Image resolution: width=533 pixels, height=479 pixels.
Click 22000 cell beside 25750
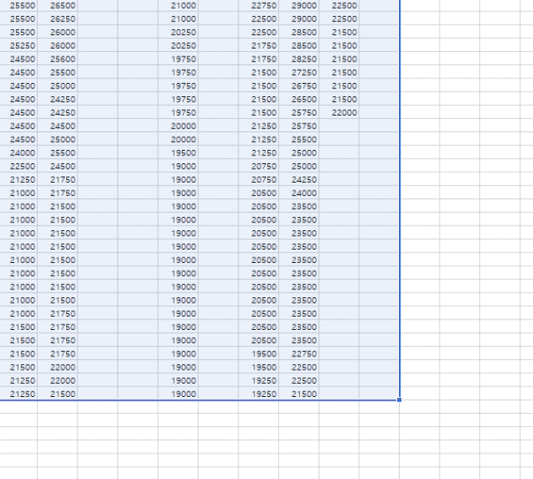point(339,112)
